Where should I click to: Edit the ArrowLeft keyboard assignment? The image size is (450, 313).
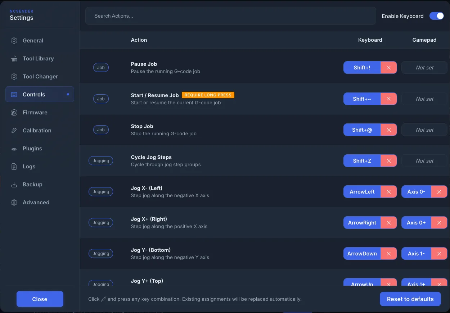[x=362, y=192]
